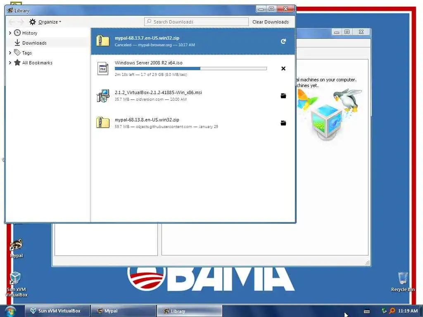
Task: Click the Search Downloads field
Action: (x=196, y=22)
